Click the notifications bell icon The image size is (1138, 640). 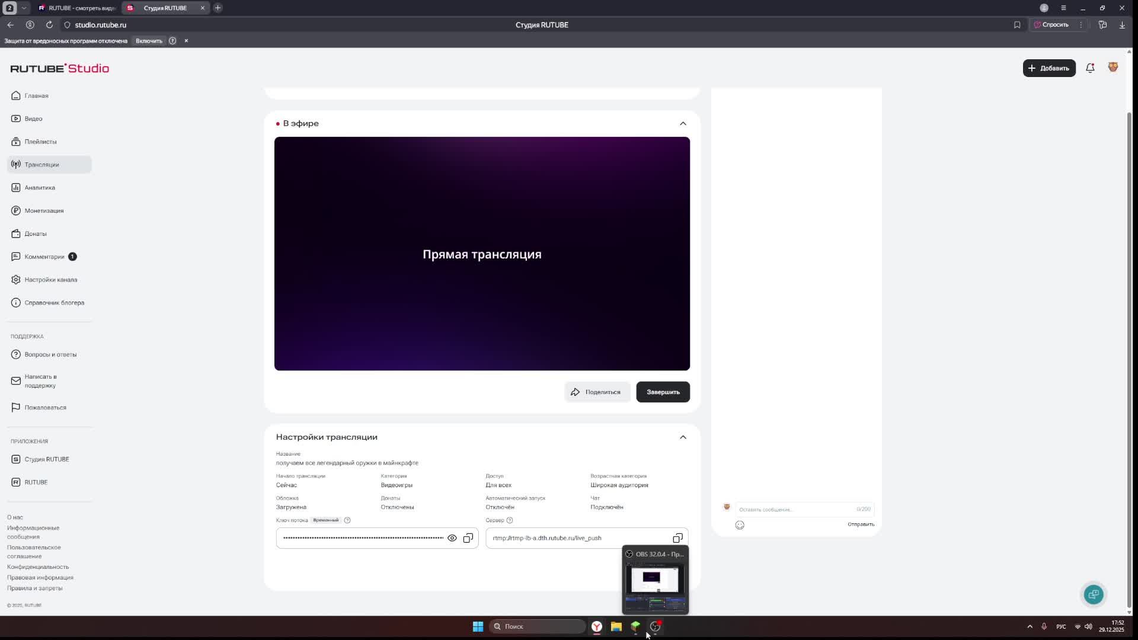click(1090, 68)
